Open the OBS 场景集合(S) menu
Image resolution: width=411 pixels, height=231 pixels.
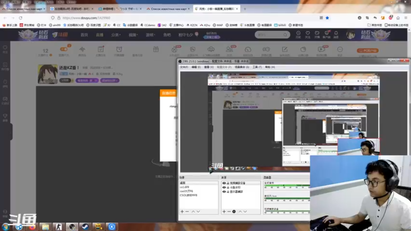coord(241,67)
